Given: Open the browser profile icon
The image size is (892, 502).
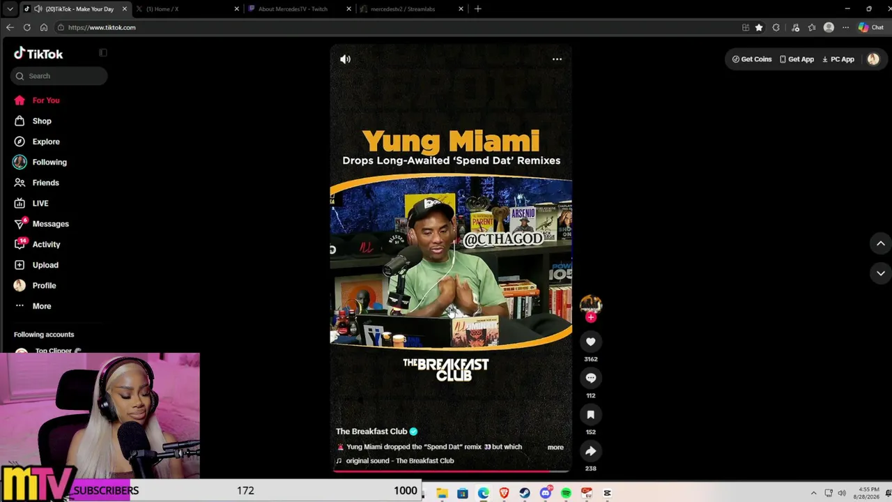Looking at the screenshot, I should pos(829,27).
